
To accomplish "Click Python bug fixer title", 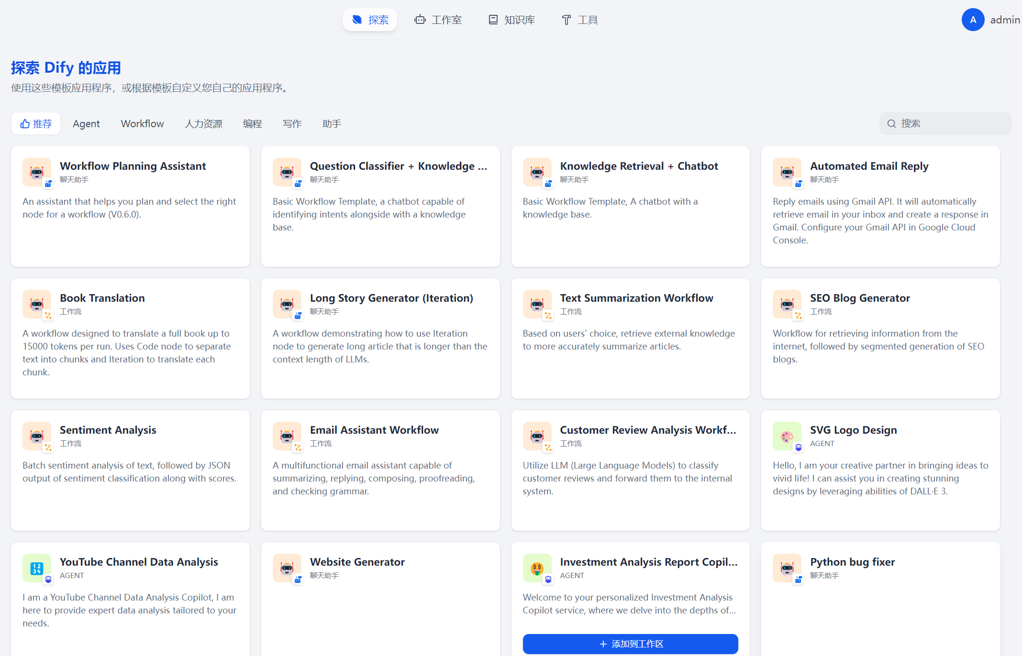I will [852, 562].
